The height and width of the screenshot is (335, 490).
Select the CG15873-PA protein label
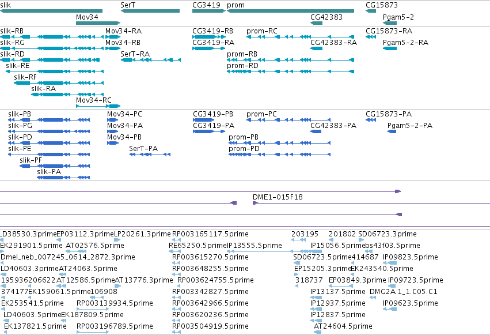coord(389,114)
